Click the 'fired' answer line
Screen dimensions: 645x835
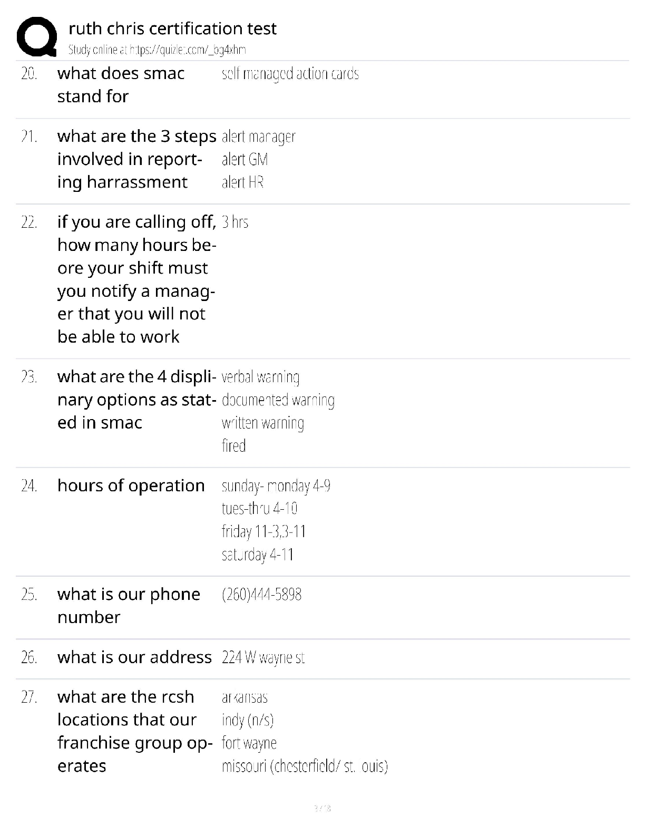pyautogui.click(x=233, y=446)
